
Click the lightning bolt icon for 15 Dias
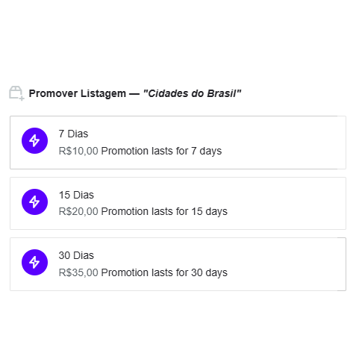click(34, 202)
